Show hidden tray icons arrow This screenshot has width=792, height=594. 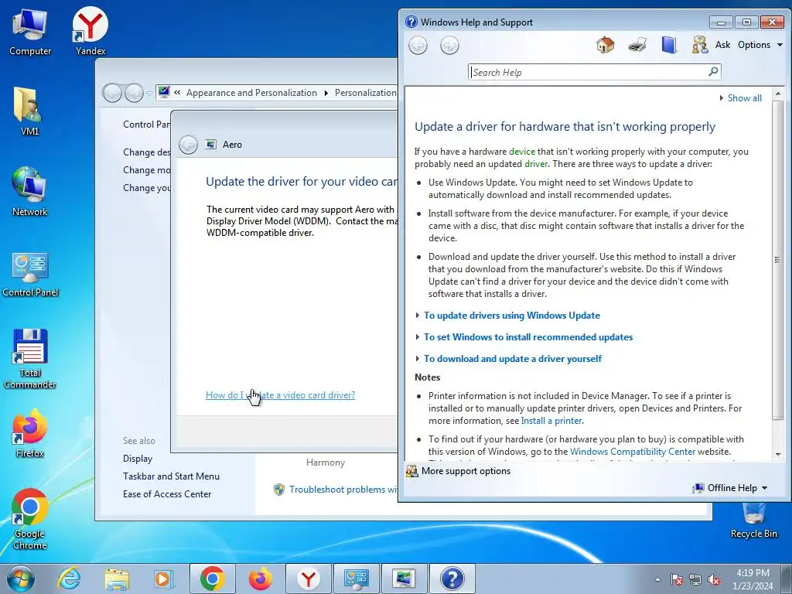[x=657, y=579]
